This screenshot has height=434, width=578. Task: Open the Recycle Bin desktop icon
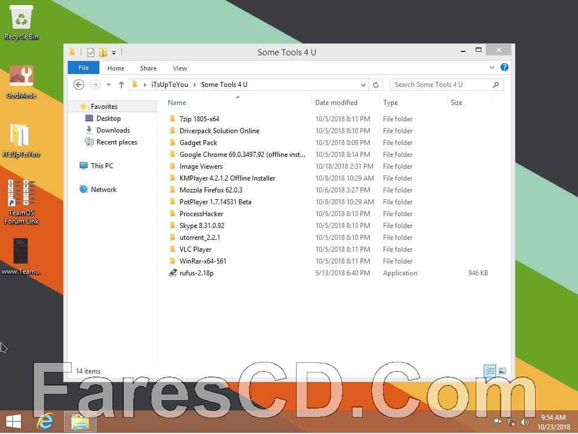(x=21, y=22)
